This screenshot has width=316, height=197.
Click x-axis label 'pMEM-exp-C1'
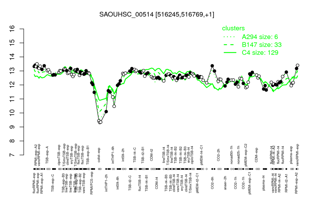tap(250, 183)
